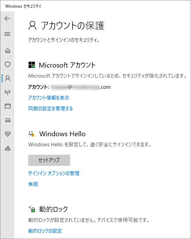Open the アカウント情報を表示 link

pos(49,98)
